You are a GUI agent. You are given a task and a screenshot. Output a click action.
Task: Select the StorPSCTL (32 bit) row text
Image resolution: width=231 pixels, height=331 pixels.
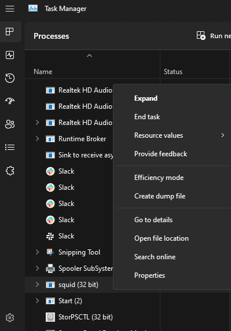86,317
